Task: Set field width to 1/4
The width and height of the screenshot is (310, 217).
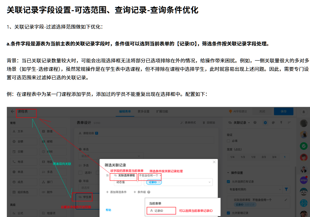Action: pos(232,157)
